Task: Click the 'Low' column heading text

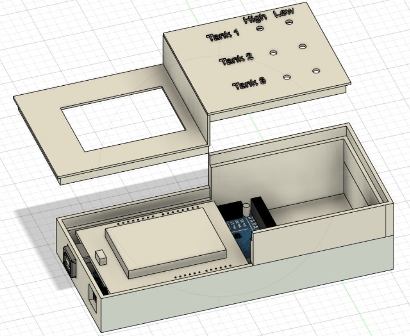Action: [284, 12]
